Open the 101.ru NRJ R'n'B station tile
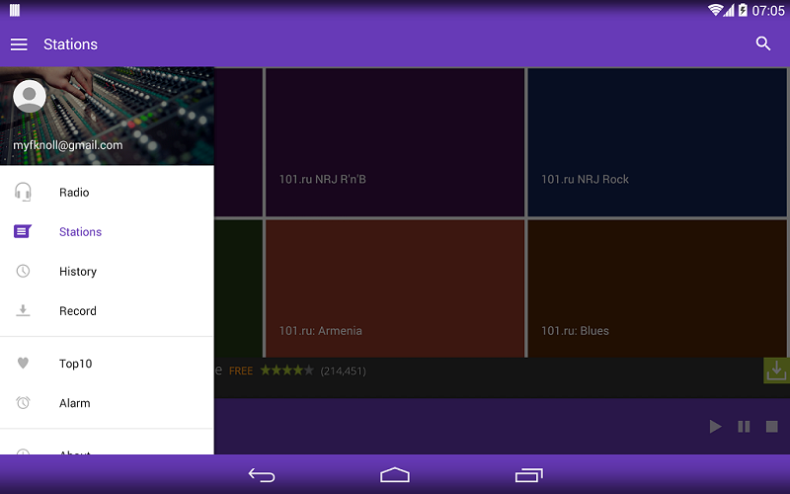The width and height of the screenshot is (790, 494). (x=395, y=142)
